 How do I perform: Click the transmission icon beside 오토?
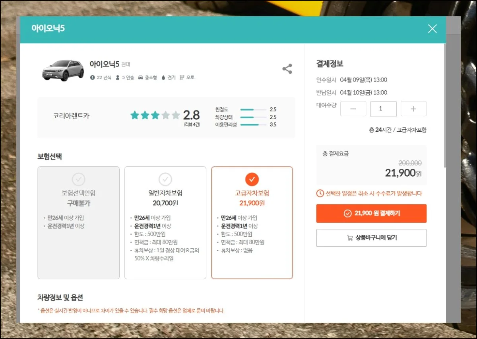coord(182,77)
